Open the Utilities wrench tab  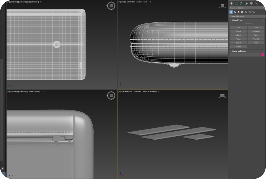click(x=256, y=3)
